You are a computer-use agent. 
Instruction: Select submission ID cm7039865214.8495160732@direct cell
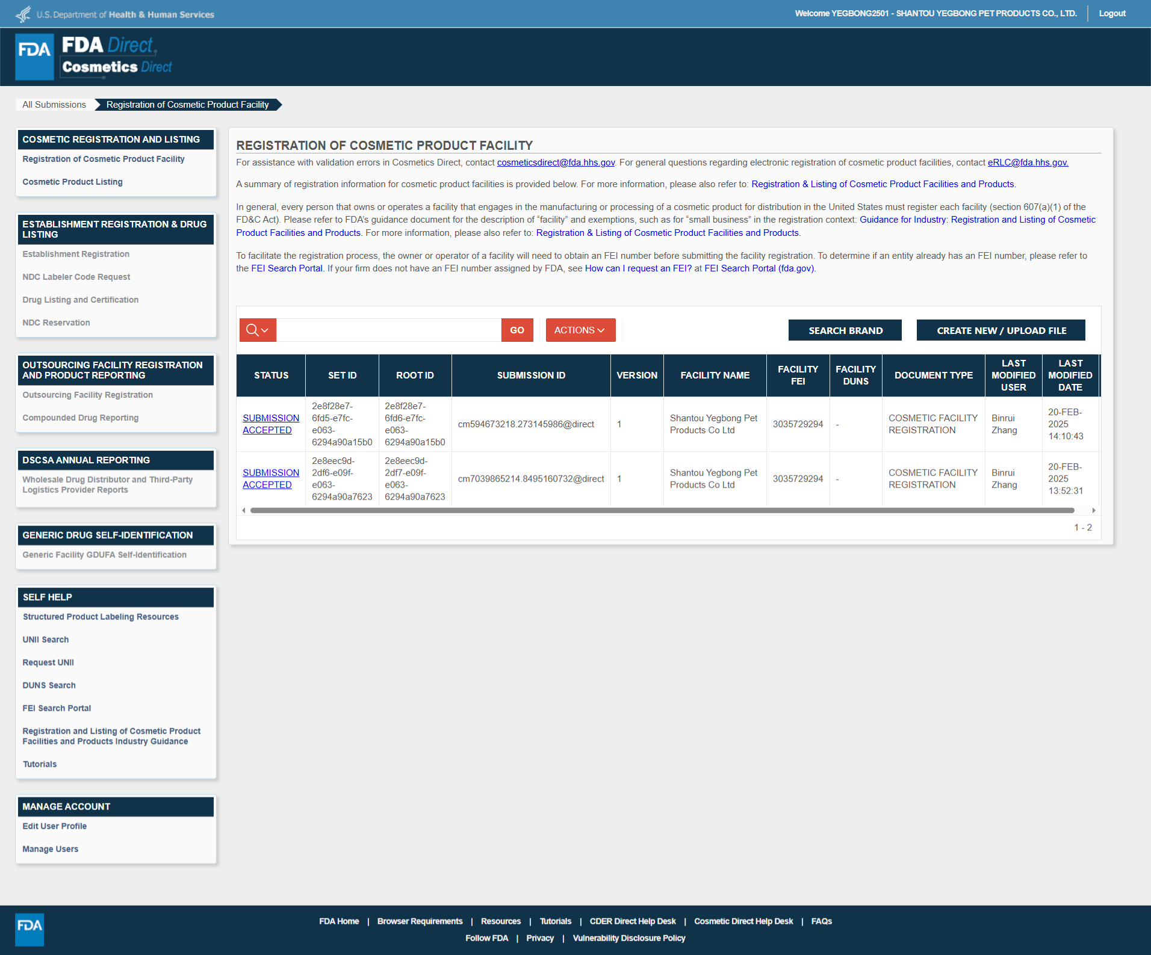coord(531,479)
